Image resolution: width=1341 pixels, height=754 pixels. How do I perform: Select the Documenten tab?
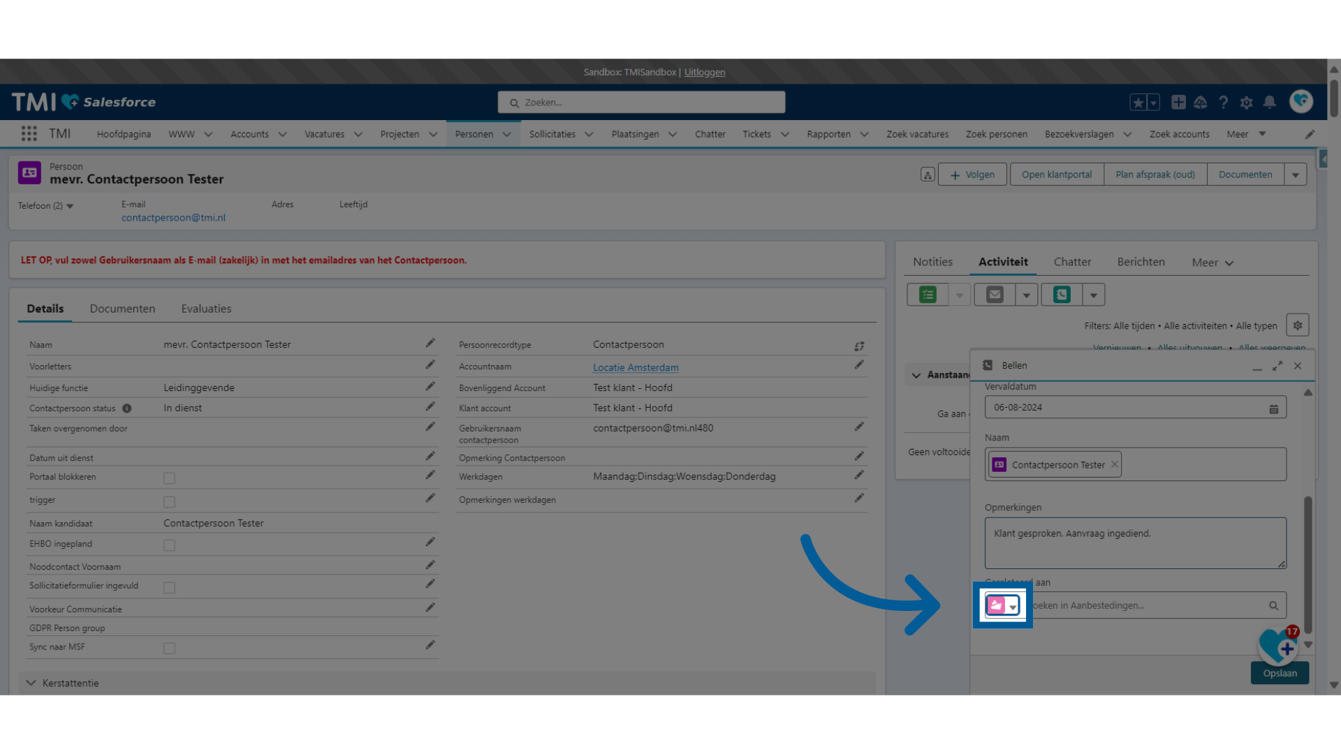(x=122, y=307)
